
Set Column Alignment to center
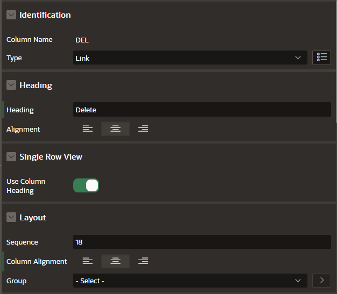(115, 261)
